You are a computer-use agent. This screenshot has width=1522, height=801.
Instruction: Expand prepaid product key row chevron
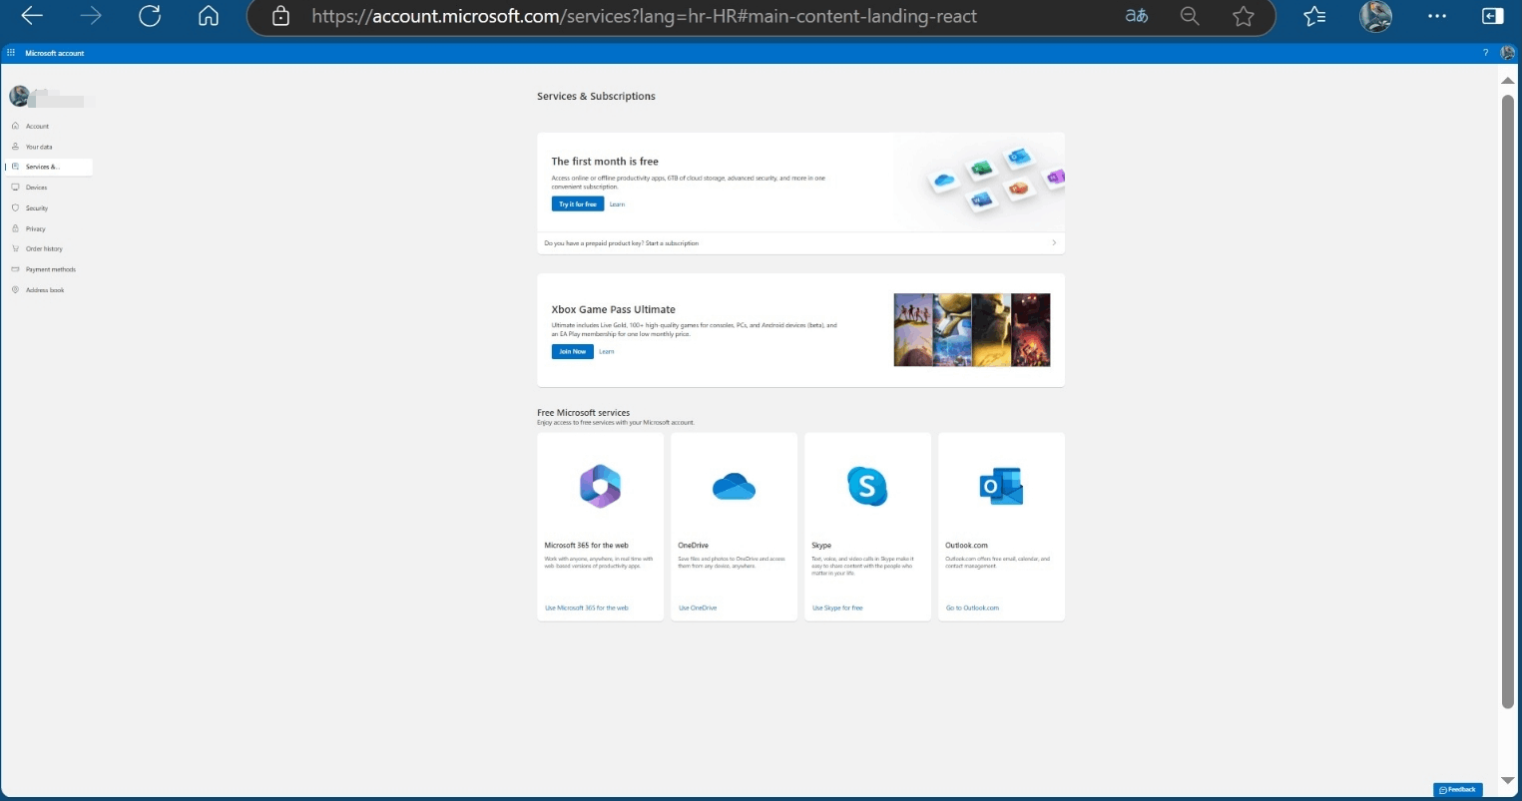1054,242
